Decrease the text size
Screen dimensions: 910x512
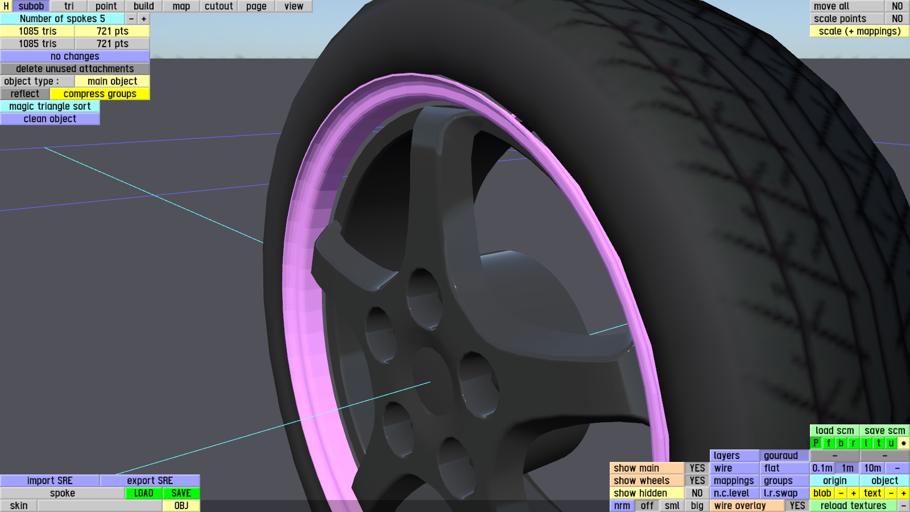click(891, 493)
